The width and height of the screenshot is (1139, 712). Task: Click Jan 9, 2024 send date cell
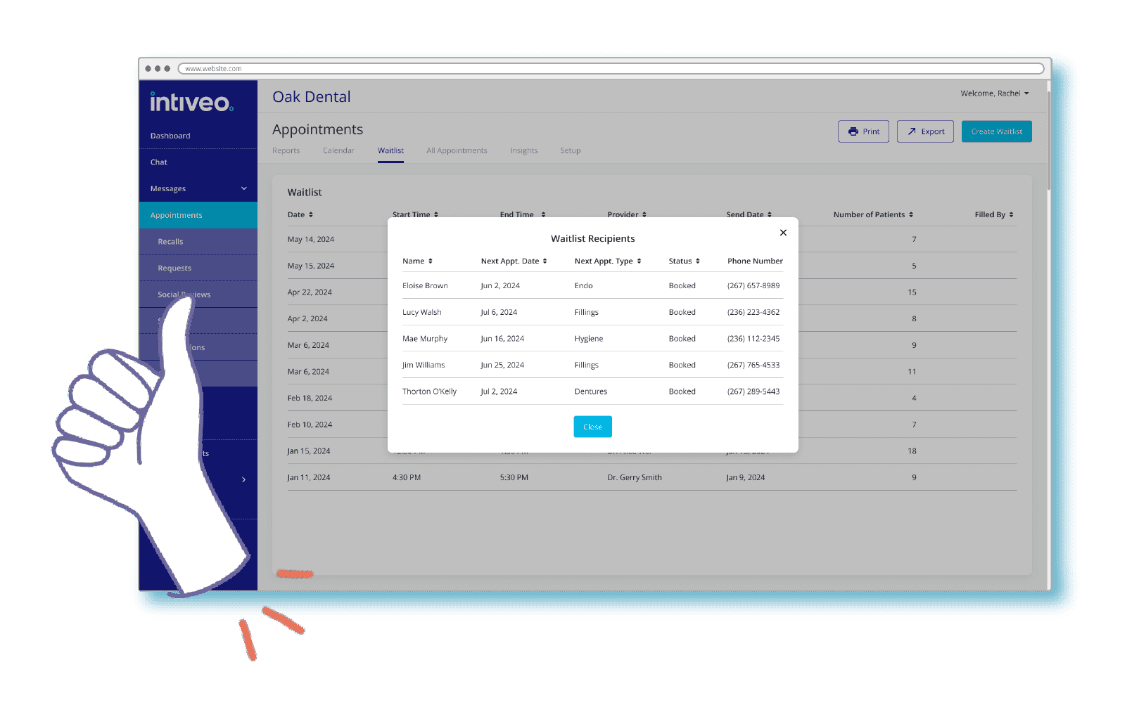[746, 478]
